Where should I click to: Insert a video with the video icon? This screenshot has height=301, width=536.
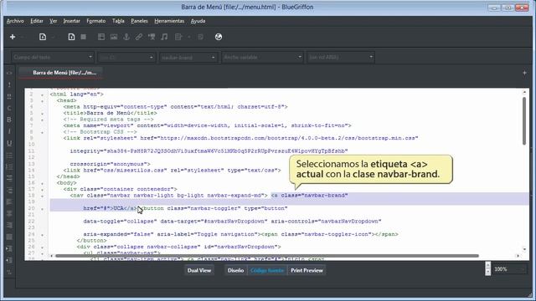[152, 37]
